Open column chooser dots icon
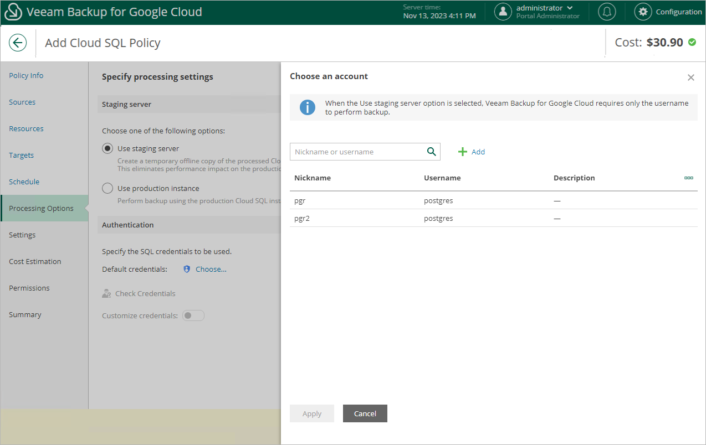This screenshot has width=706, height=445. (x=689, y=178)
